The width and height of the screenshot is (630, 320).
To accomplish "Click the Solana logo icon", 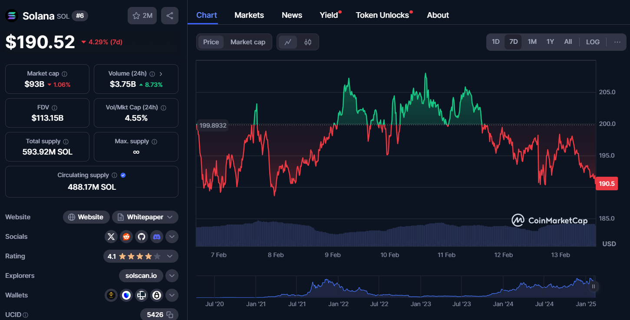I will [x=12, y=16].
